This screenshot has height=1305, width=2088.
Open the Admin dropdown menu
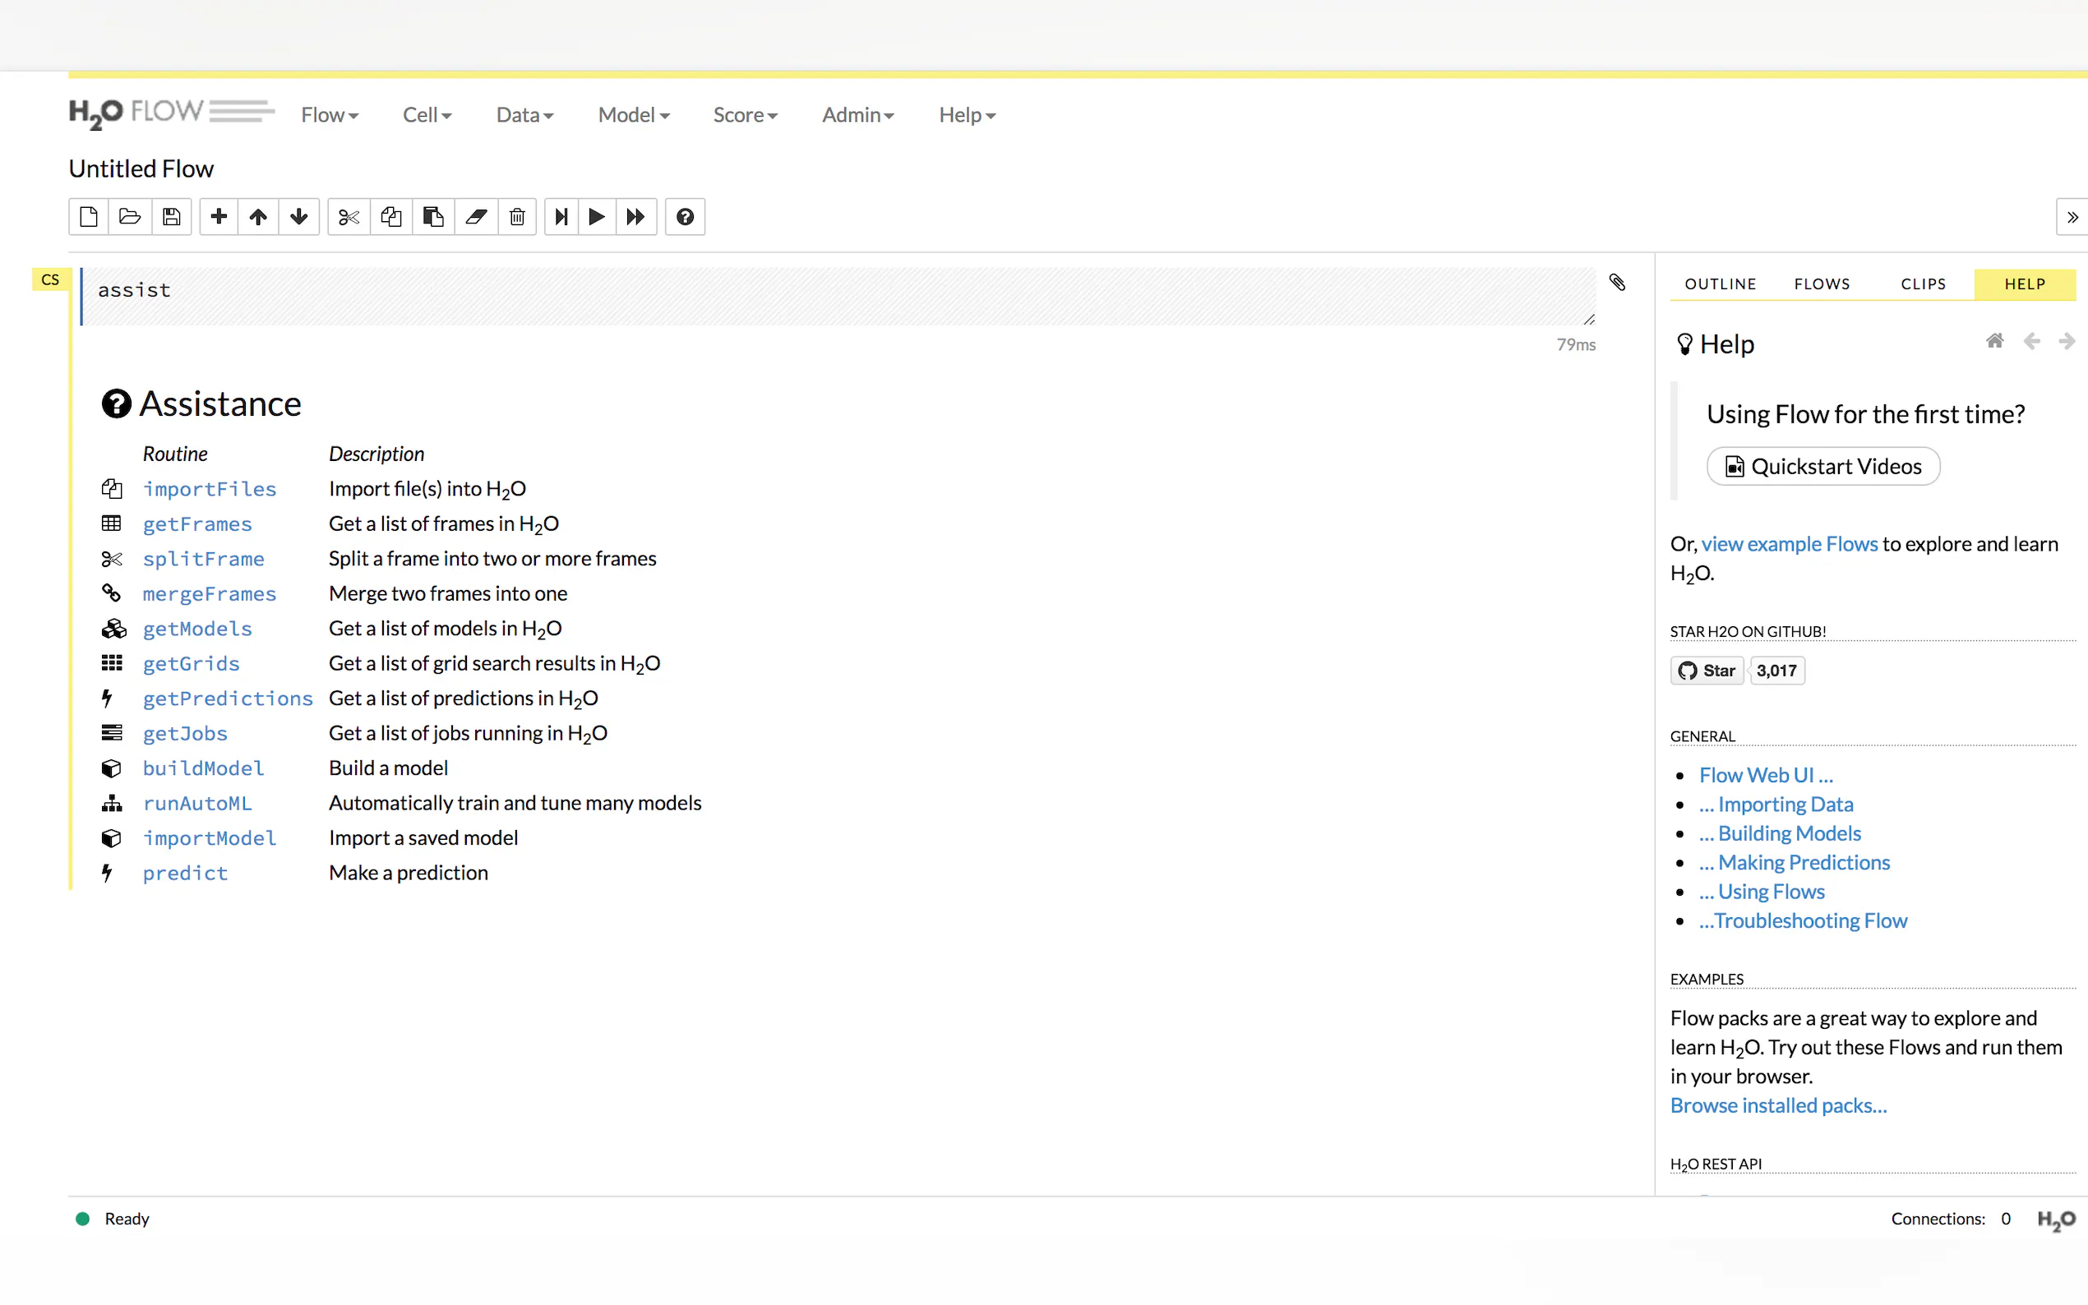click(x=857, y=115)
